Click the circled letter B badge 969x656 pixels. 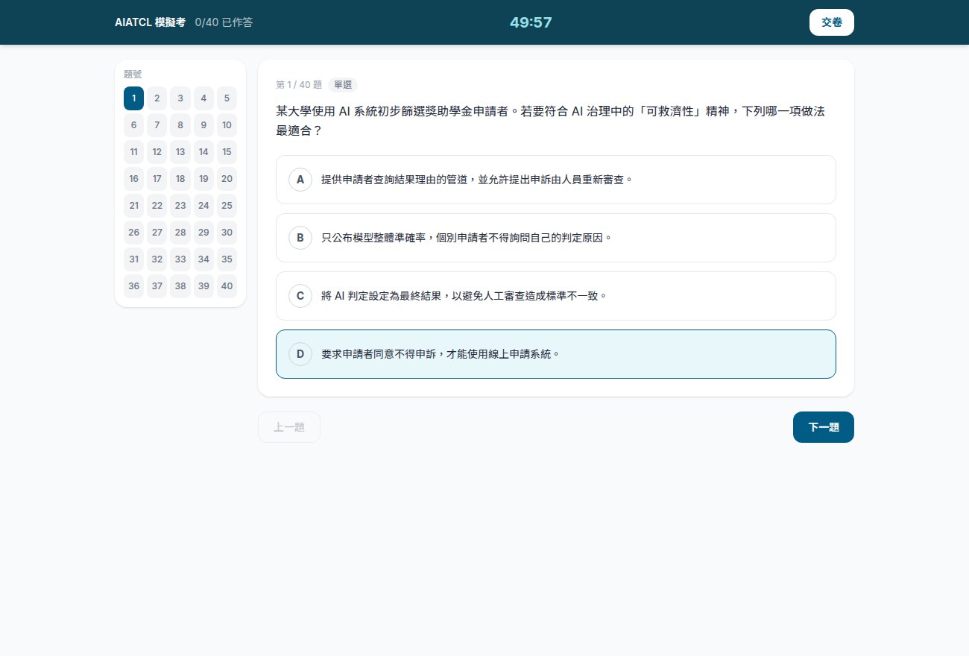pos(300,238)
